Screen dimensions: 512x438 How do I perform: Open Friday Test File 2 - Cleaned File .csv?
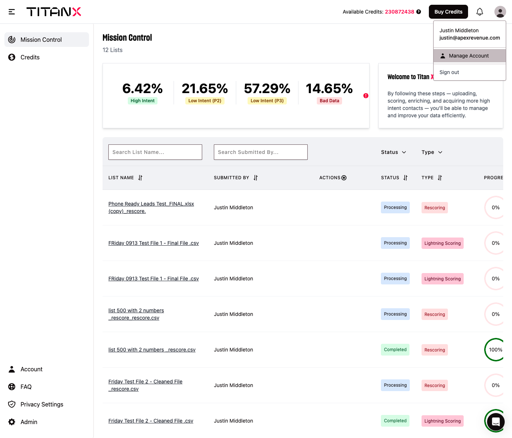click(151, 421)
